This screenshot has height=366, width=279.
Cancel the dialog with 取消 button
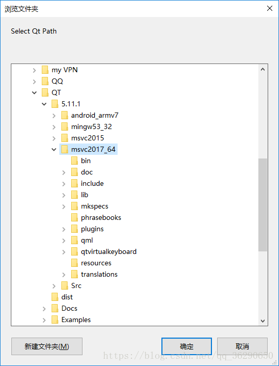pos(242,346)
